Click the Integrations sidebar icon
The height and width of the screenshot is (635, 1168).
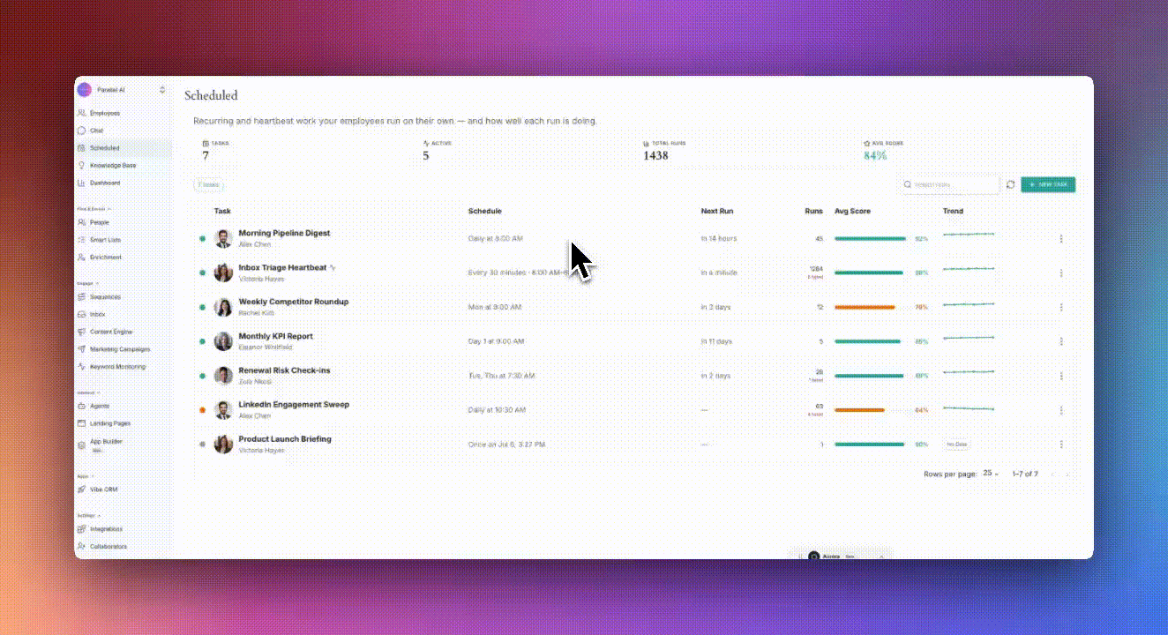82,529
